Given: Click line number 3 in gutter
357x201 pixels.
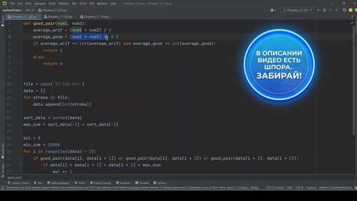Looking at the screenshot, I should click(9, 37).
